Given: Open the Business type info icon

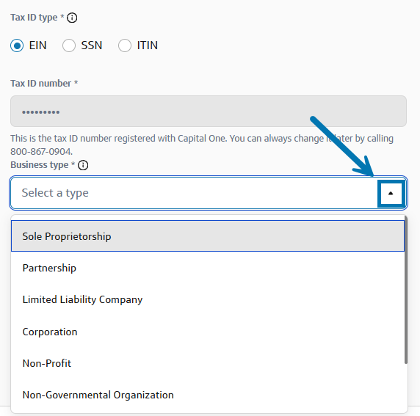Looking at the screenshot, I should point(83,165).
